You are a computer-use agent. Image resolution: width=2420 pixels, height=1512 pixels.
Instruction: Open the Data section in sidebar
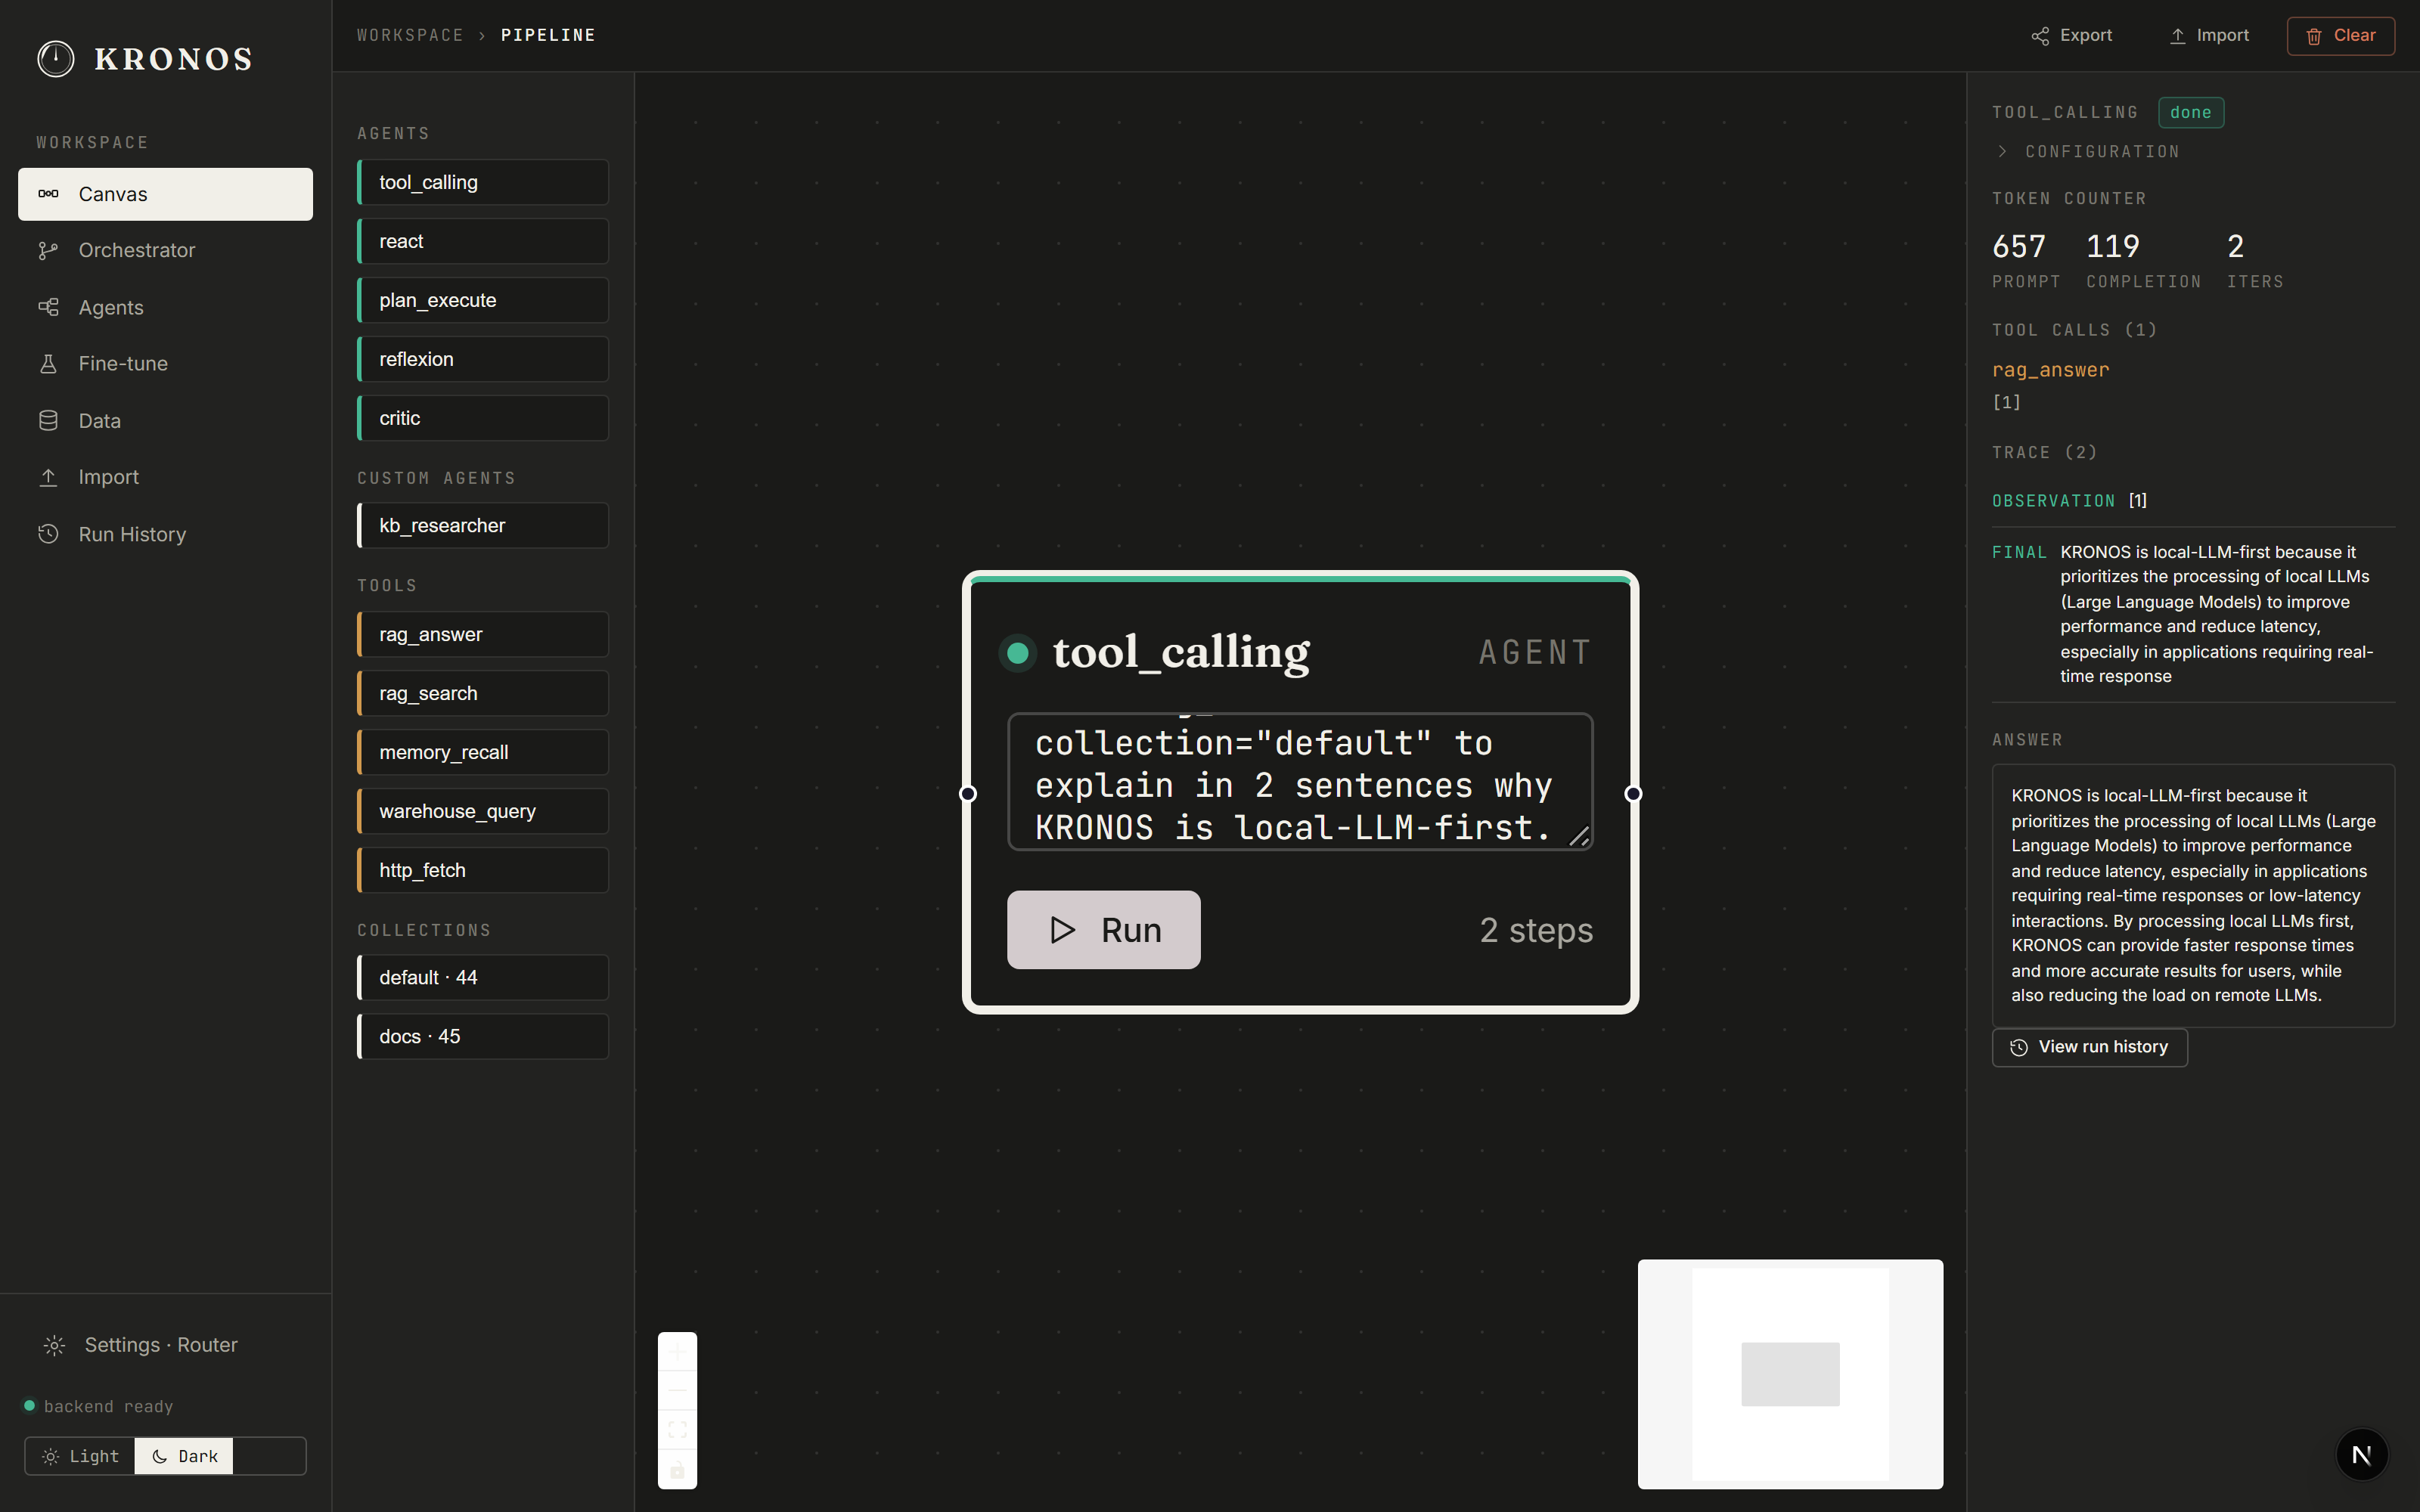click(165, 420)
